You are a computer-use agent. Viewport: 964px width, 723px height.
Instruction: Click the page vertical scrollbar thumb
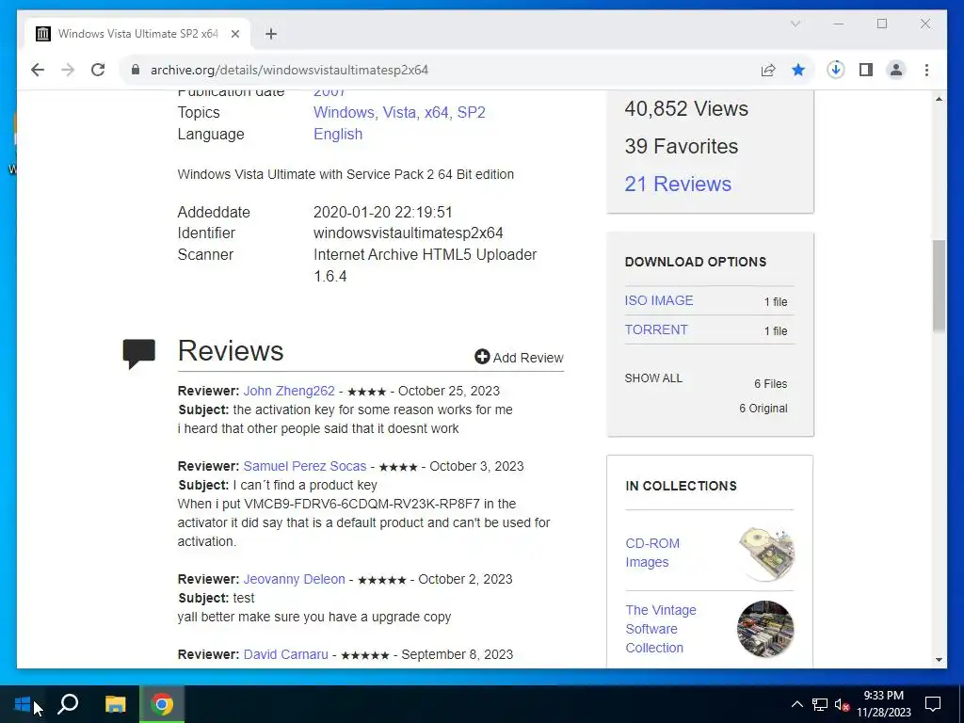point(939,286)
